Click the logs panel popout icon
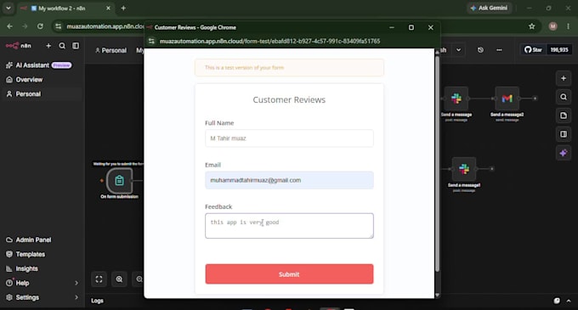 (x=557, y=301)
